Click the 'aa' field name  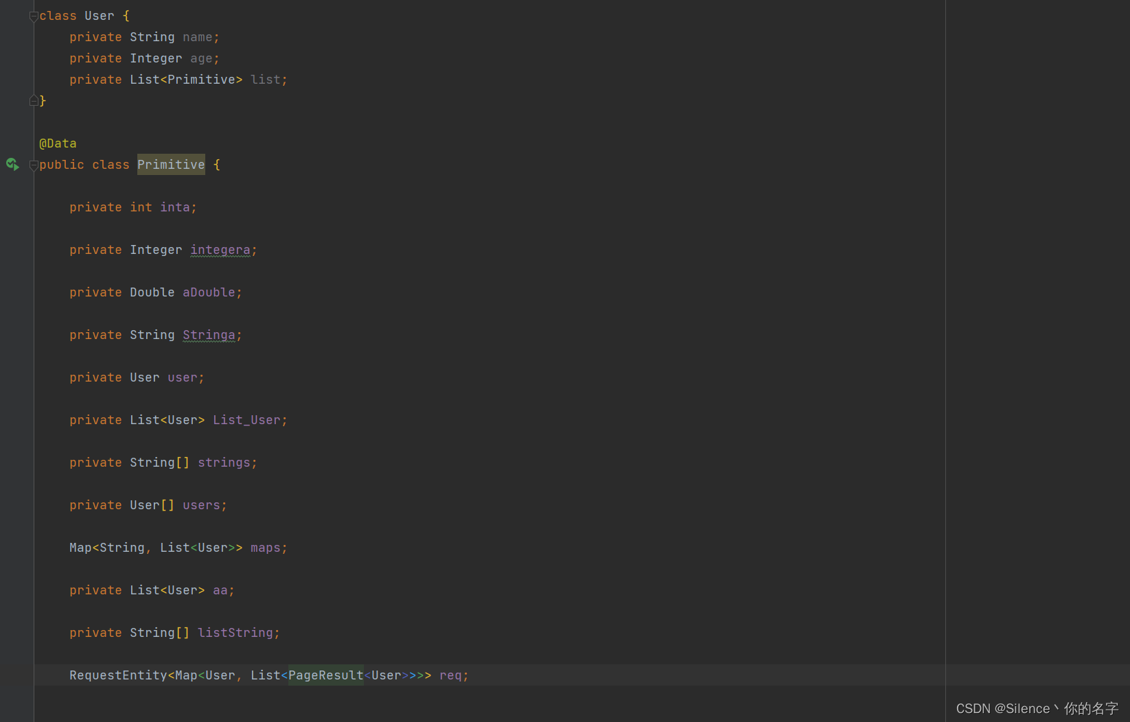tap(220, 590)
